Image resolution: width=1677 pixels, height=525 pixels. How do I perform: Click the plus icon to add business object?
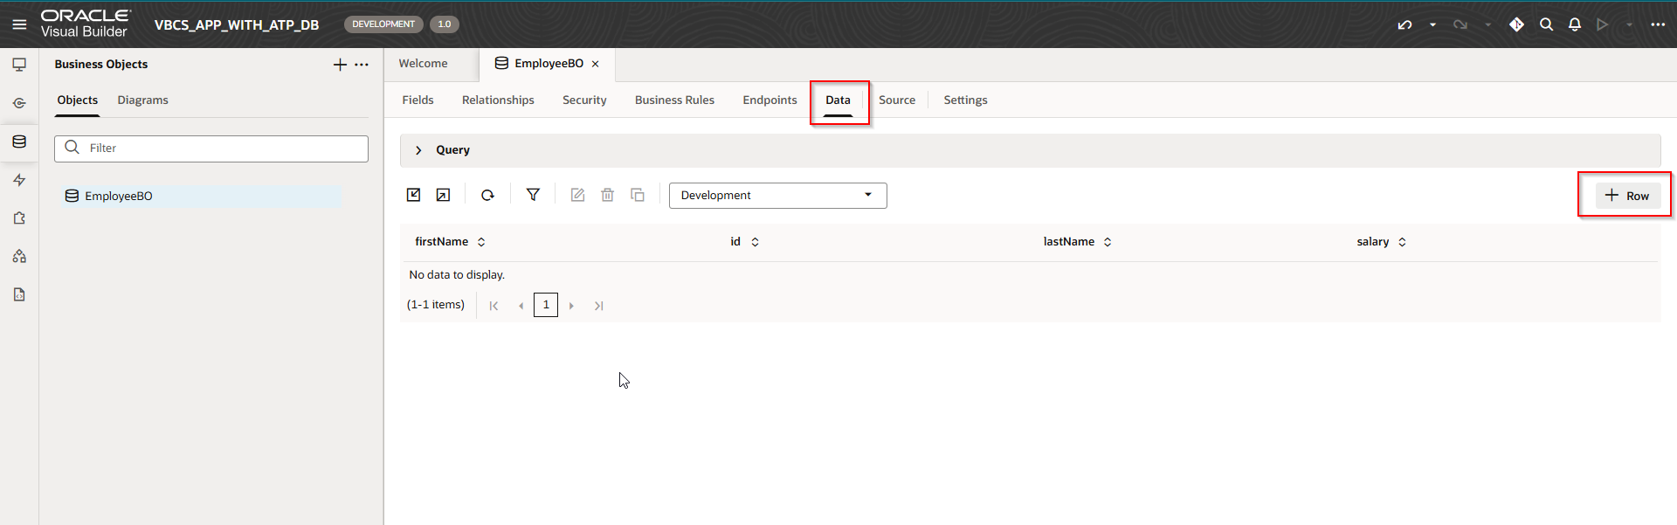340,65
